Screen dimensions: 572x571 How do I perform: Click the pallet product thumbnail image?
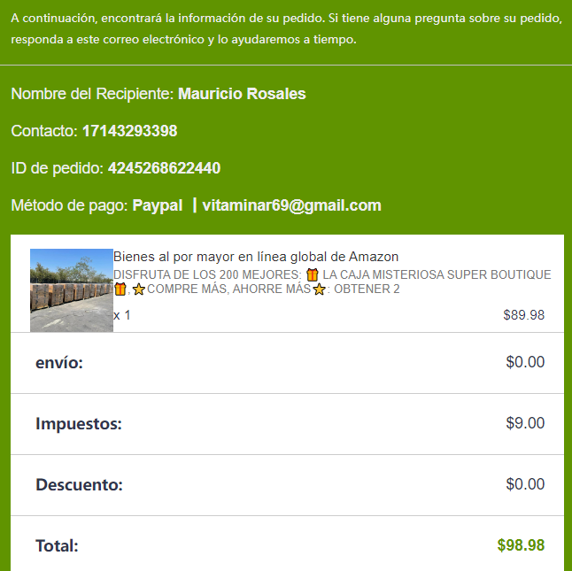pyautogui.click(x=72, y=290)
